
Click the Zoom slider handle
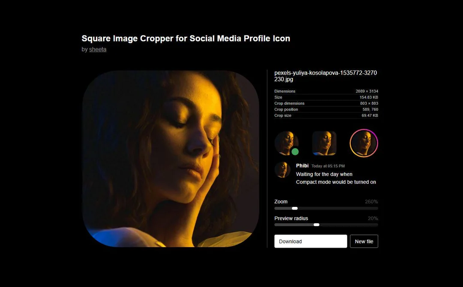tap(295, 208)
